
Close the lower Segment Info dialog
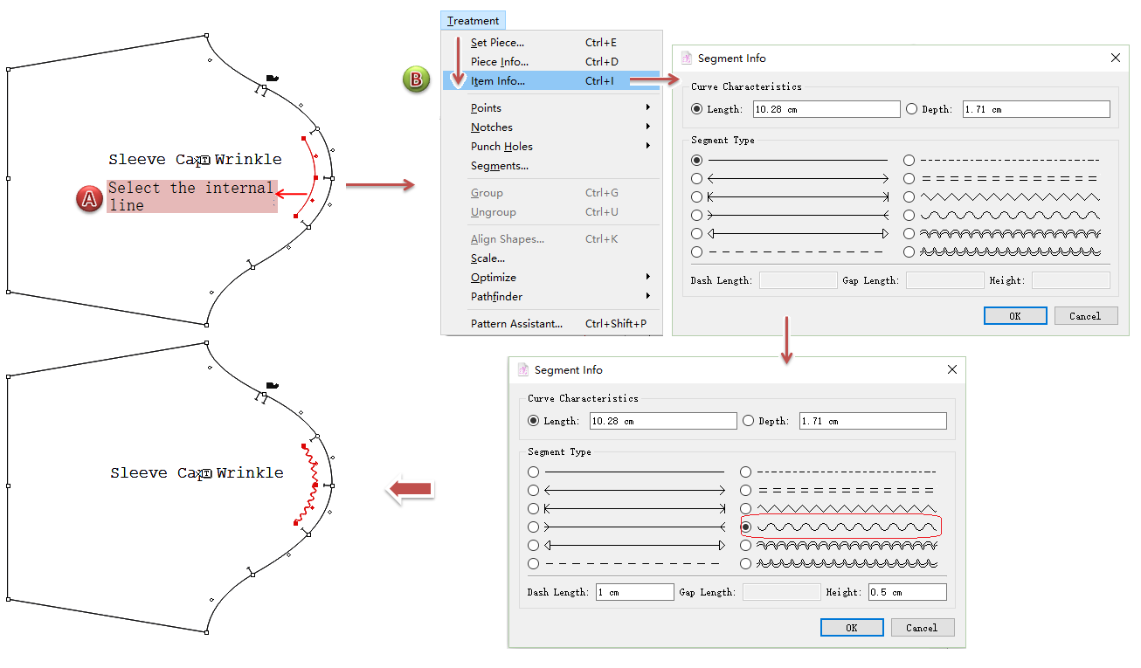pyautogui.click(x=952, y=370)
